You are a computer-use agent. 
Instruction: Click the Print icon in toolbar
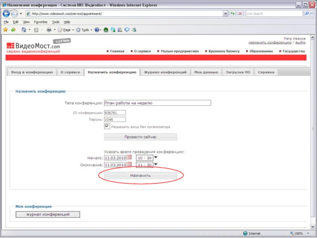pos(49,30)
